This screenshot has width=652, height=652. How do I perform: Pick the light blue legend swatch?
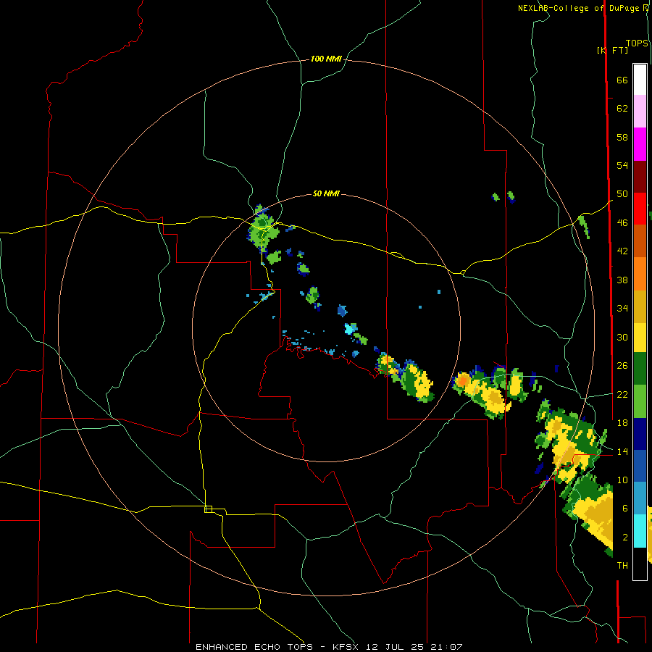point(640,498)
